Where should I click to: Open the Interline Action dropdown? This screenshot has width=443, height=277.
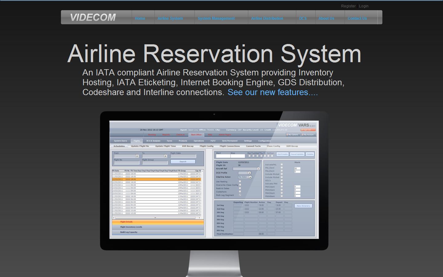pos(250,177)
